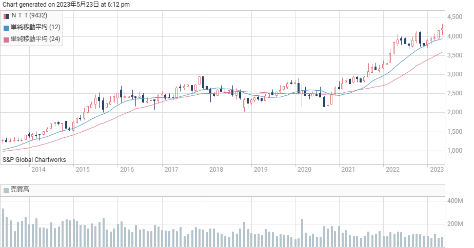This screenshot has height=248, width=474.
Task: Click the 200M volume axis label
Action: tap(455, 224)
